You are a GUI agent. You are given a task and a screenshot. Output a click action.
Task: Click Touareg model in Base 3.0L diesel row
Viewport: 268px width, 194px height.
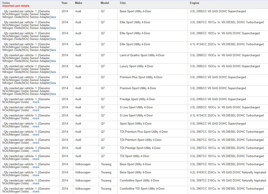(106, 165)
